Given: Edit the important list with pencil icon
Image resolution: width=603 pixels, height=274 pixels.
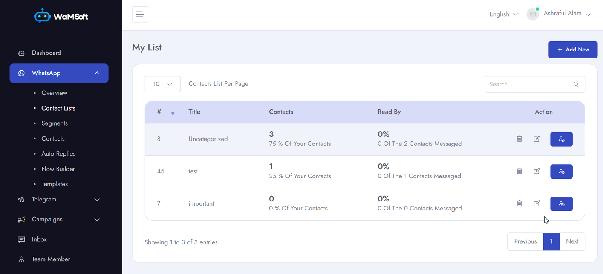Looking at the screenshot, I should [537, 203].
